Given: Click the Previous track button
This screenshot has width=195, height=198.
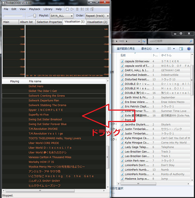Looking at the screenshot, I should (82, 9).
